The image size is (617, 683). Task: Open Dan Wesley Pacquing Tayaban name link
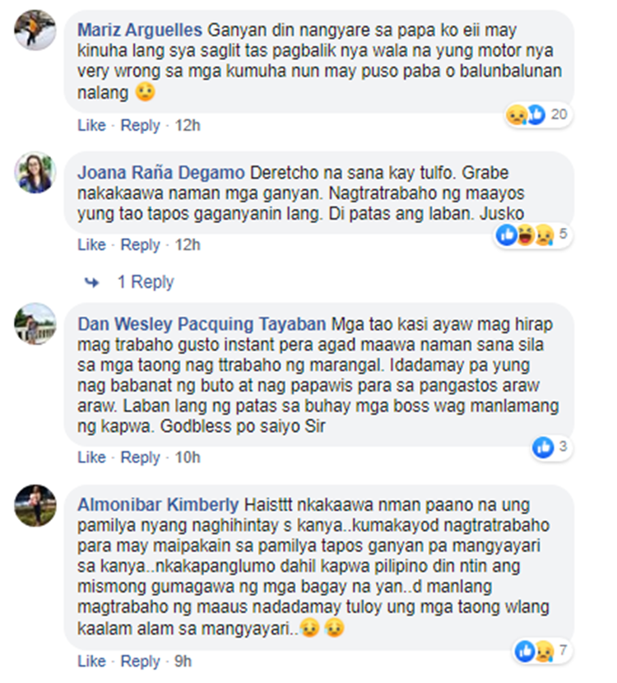[202, 324]
